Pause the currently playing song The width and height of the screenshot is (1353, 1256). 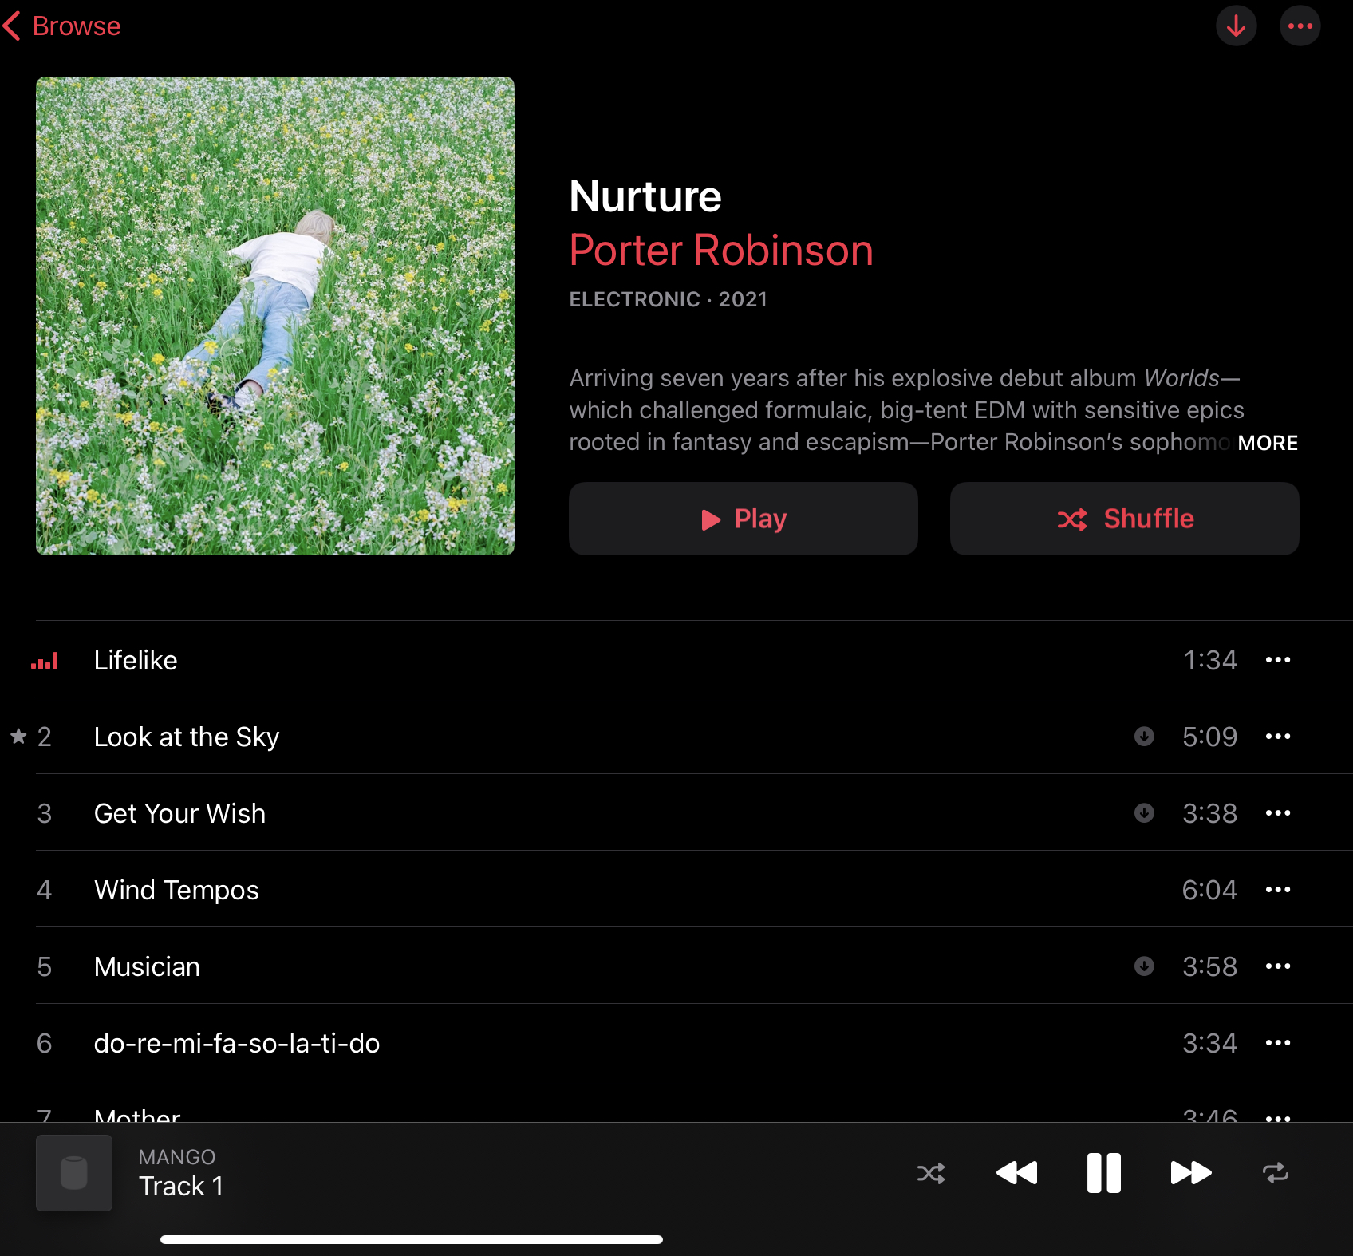1103,1173
